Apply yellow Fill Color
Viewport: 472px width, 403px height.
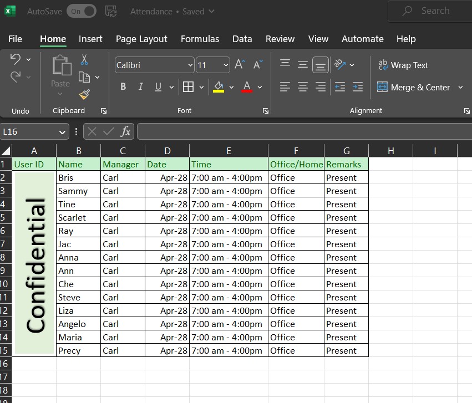pos(219,87)
